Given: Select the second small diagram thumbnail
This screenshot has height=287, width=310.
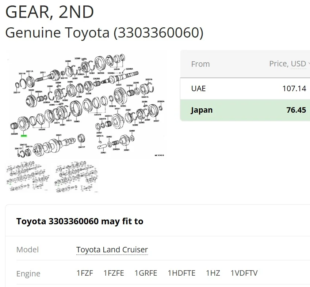Looking at the screenshot, I should 77,177.
